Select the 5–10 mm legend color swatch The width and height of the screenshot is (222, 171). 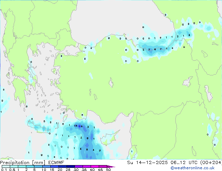pos(38,166)
